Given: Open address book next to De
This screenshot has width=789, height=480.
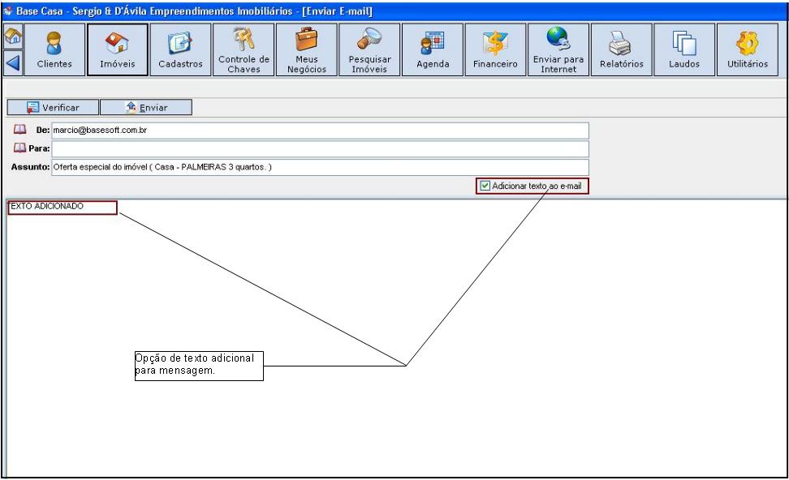Looking at the screenshot, I should [19, 130].
